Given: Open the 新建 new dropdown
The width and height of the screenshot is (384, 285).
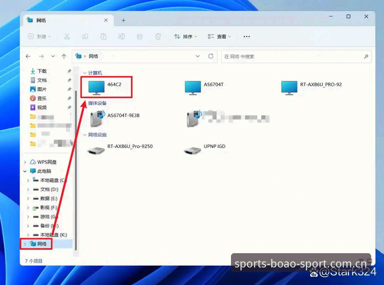Looking at the screenshot, I should pos(39,36).
